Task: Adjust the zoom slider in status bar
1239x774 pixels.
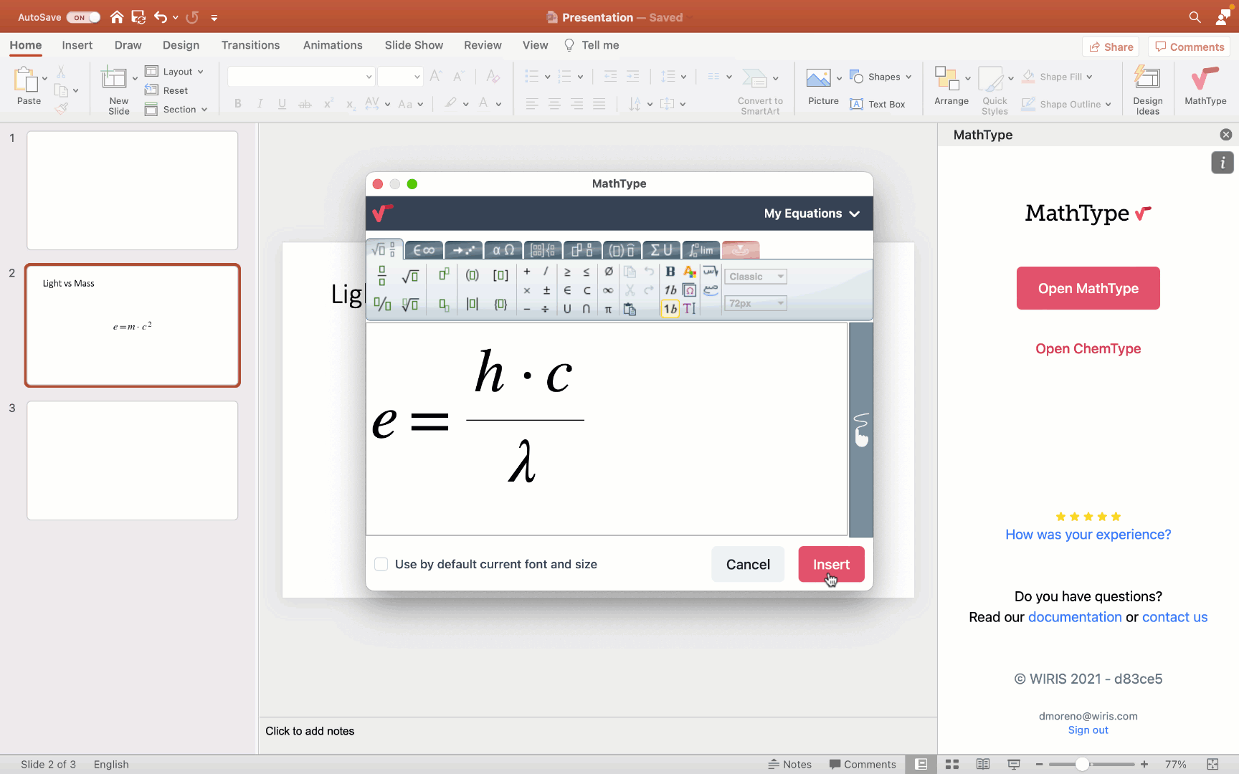Action: coord(1082,765)
